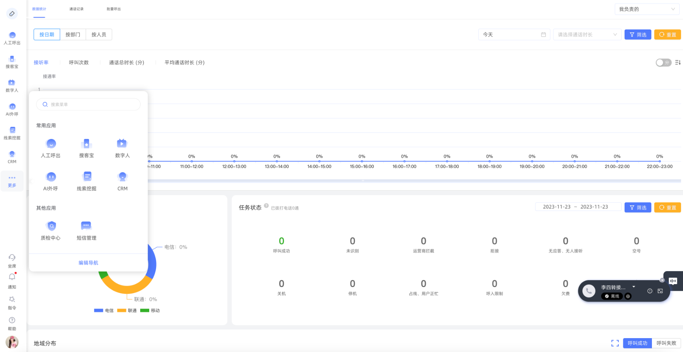Click the orange 重置 button at top
This screenshot has height=352, width=683.
point(667,35)
